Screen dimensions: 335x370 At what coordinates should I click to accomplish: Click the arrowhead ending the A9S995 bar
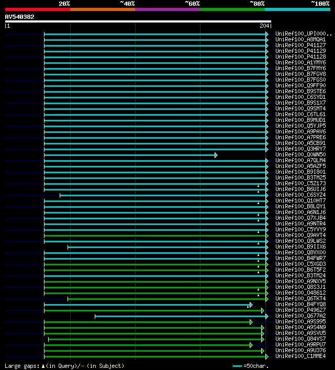(251, 322)
